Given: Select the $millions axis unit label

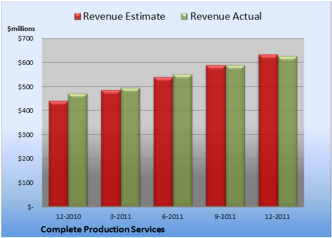Looking at the screenshot, I should click(x=21, y=29).
